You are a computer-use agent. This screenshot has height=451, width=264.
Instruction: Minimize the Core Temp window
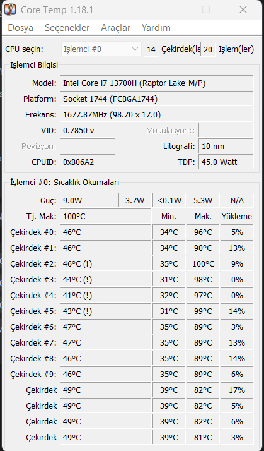point(169,9)
